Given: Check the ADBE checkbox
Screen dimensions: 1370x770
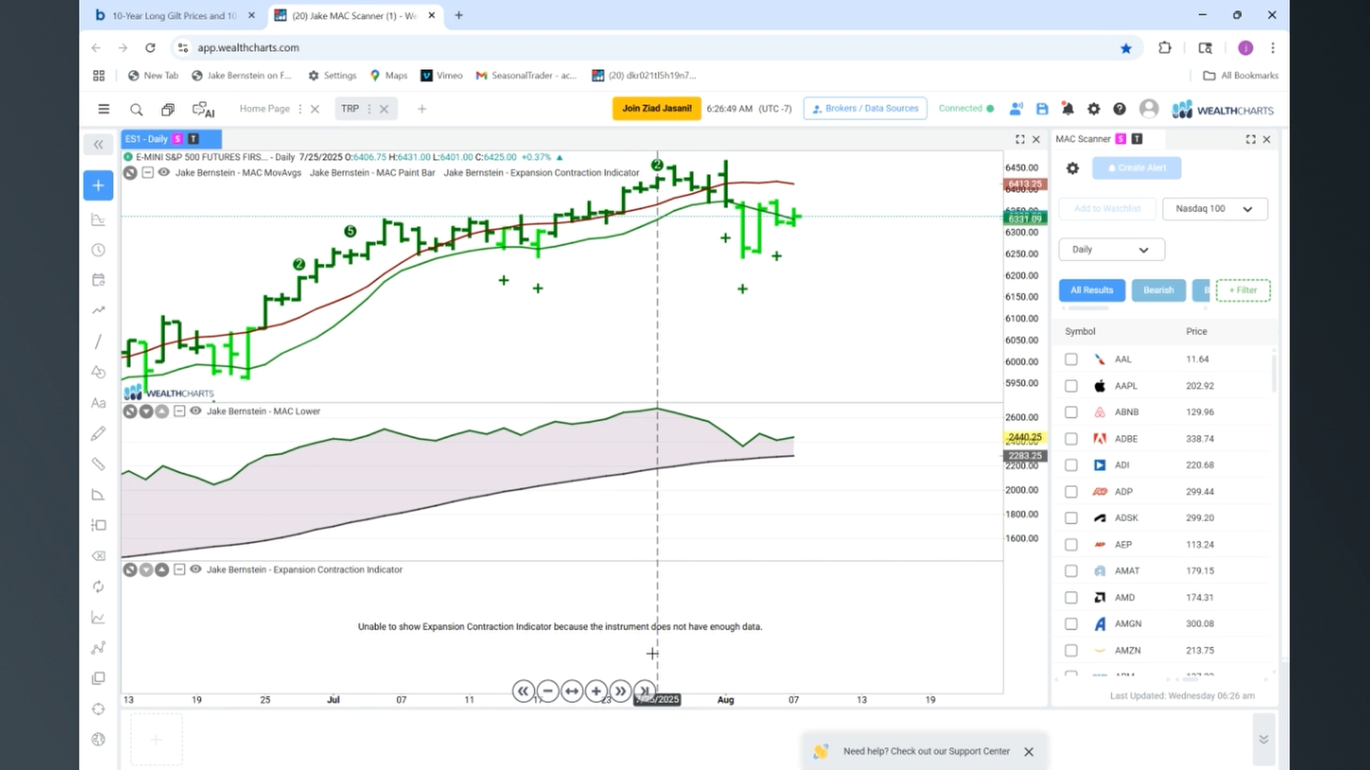Looking at the screenshot, I should (1071, 438).
